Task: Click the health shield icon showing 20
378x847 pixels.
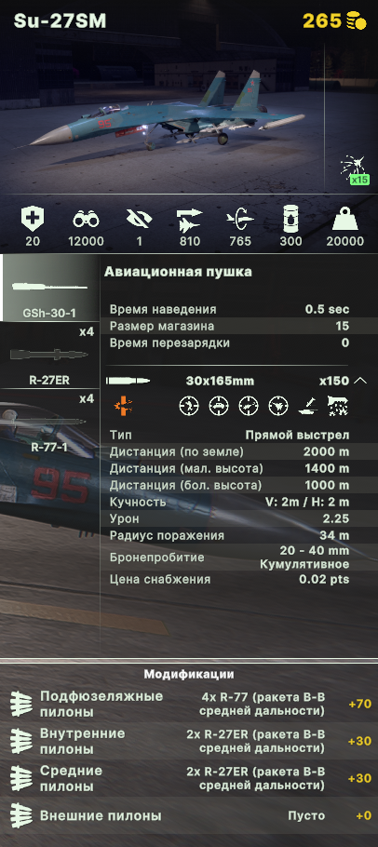Action: [33, 220]
